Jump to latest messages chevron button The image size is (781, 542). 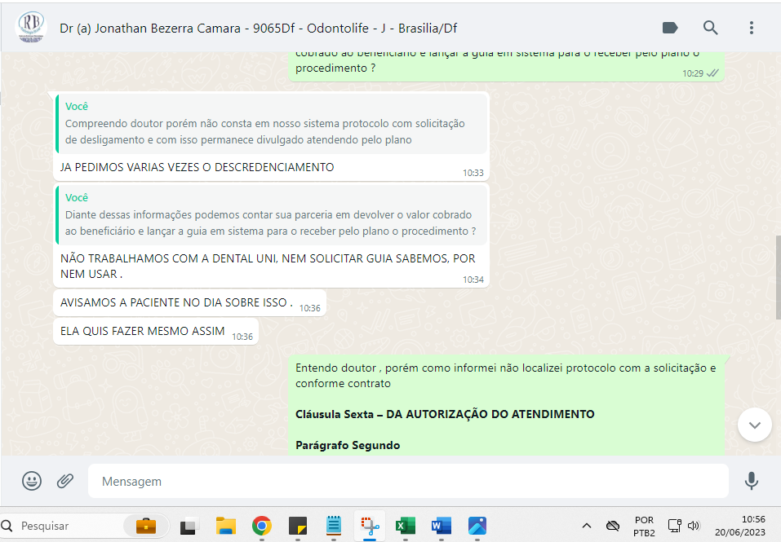point(755,425)
